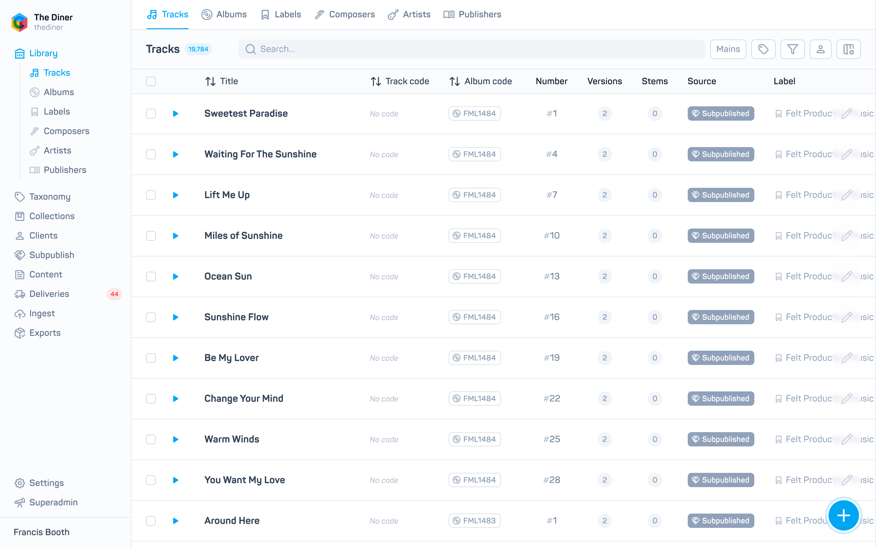The width and height of the screenshot is (876, 547).
Task: Switch to the Albums tab
Action: 224,15
